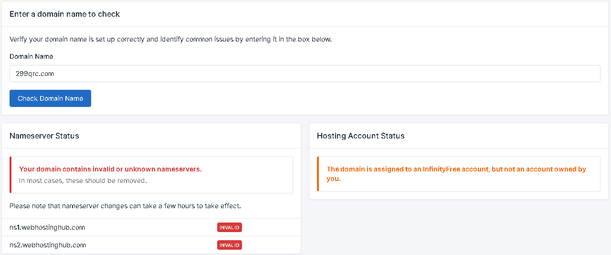Click the Domain Name input field
Viewport: 611px width, 255px height.
click(305, 74)
